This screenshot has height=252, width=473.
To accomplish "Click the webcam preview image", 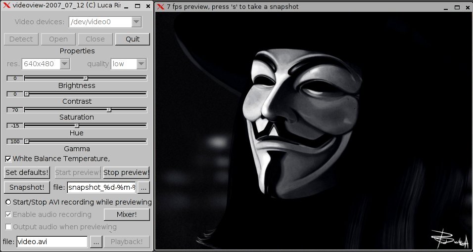I will pyautogui.click(x=313, y=131).
